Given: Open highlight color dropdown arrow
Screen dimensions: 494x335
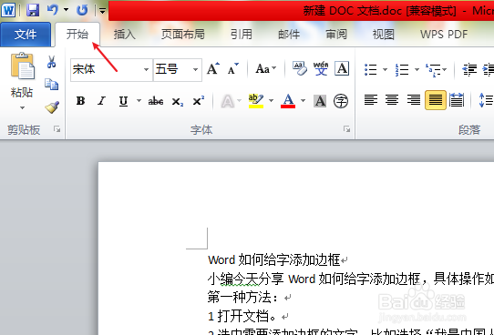Looking at the screenshot, I should pos(272,101).
